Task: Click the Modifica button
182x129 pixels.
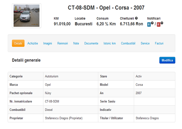Action: point(167,60)
